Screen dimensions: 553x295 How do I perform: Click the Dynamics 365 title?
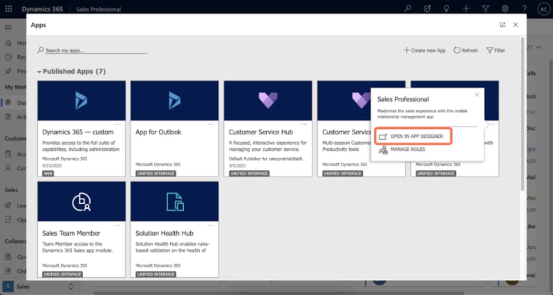(42, 9)
